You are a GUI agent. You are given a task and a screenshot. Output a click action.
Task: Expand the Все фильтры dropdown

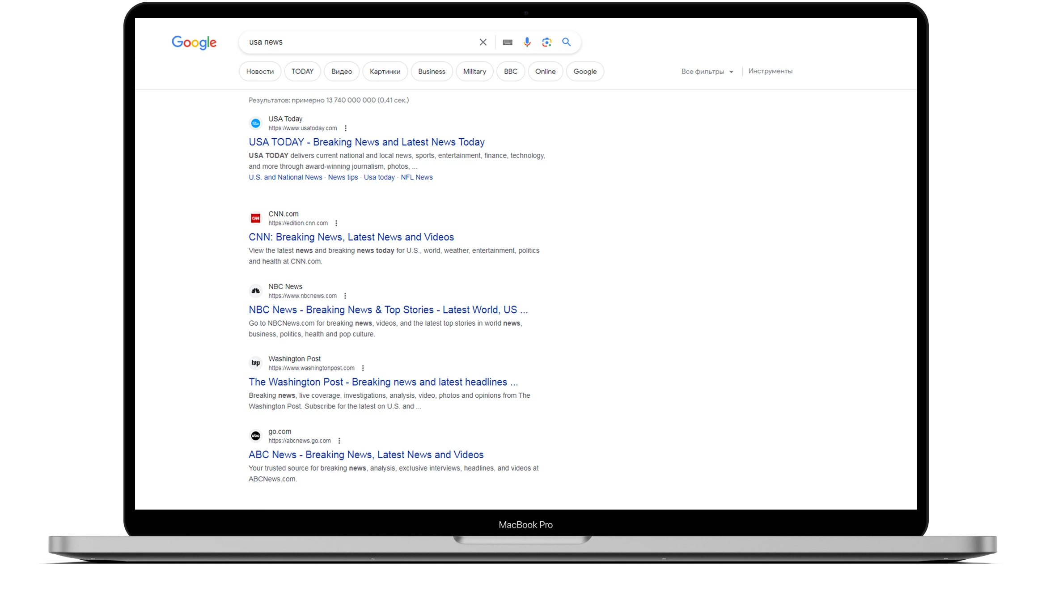click(x=707, y=72)
